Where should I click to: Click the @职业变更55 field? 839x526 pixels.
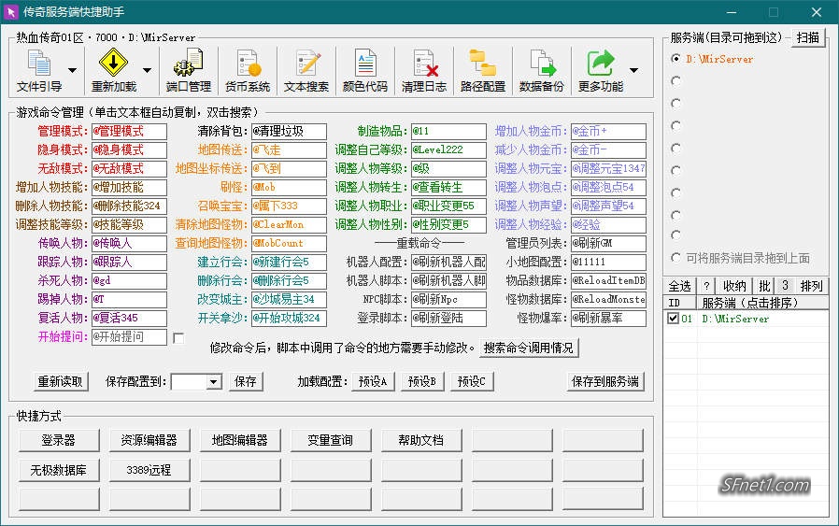pos(448,206)
